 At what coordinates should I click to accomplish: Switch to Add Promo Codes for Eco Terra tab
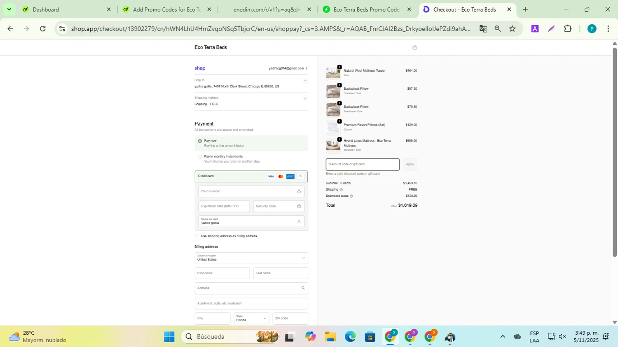coord(167,9)
